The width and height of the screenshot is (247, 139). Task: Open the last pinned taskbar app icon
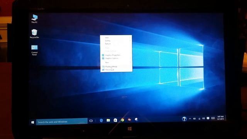pyautogui.click(x=136, y=120)
